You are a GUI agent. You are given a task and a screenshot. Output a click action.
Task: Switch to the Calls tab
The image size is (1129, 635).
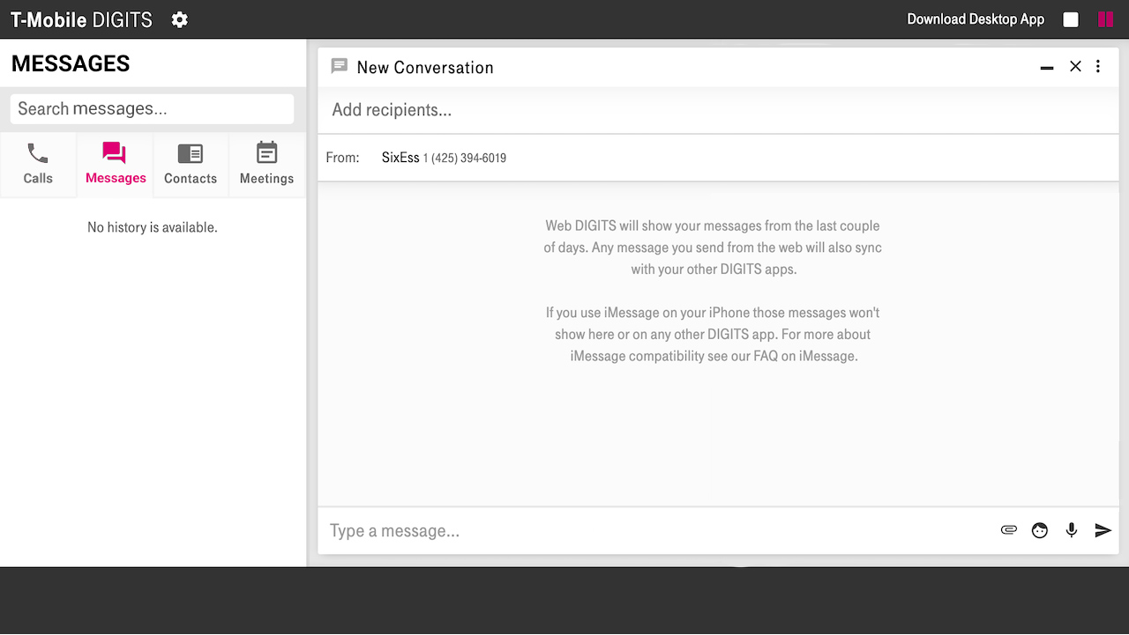click(38, 164)
